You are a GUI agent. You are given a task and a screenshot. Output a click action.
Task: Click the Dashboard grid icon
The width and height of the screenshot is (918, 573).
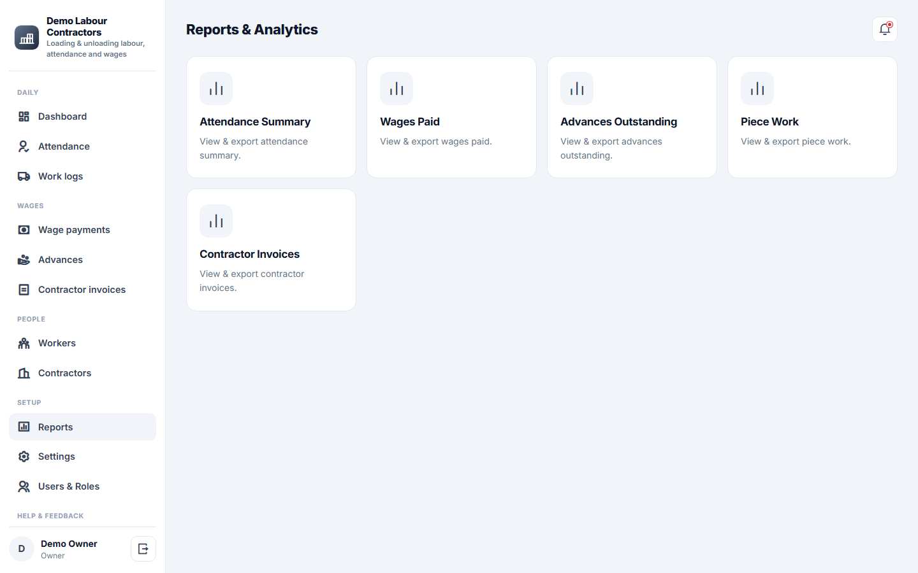point(24,117)
